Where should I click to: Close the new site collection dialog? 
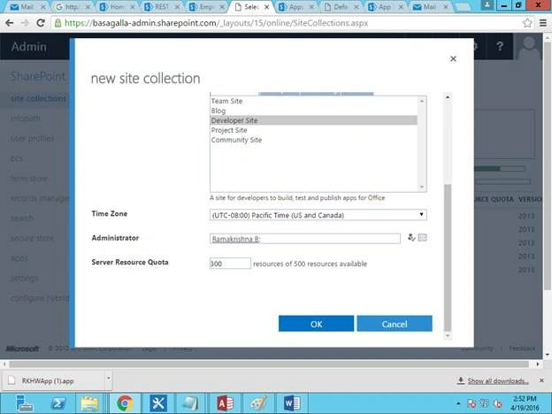(x=453, y=58)
